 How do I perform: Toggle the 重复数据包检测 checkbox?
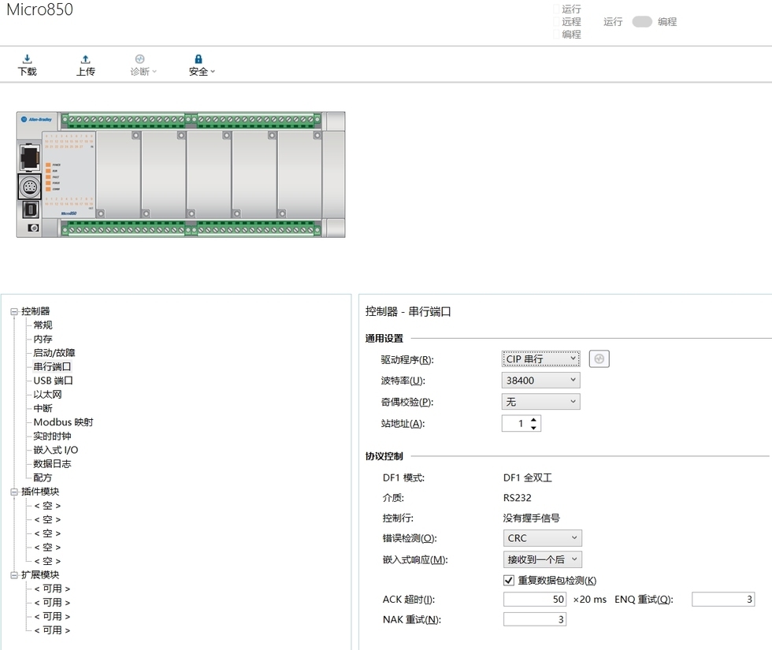[509, 580]
